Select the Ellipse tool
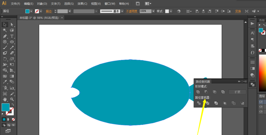This screenshot has height=135, width=266. coord(12,42)
